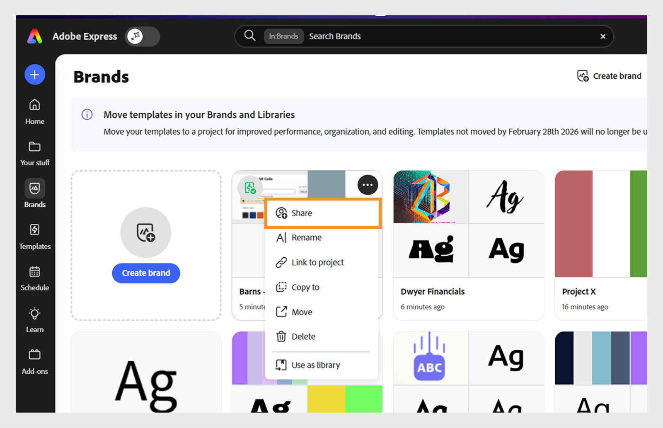Open Your stuff folder in sidebar

click(x=35, y=153)
